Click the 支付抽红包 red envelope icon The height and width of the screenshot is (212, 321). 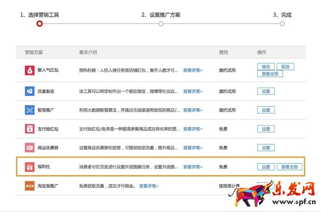click(29, 129)
